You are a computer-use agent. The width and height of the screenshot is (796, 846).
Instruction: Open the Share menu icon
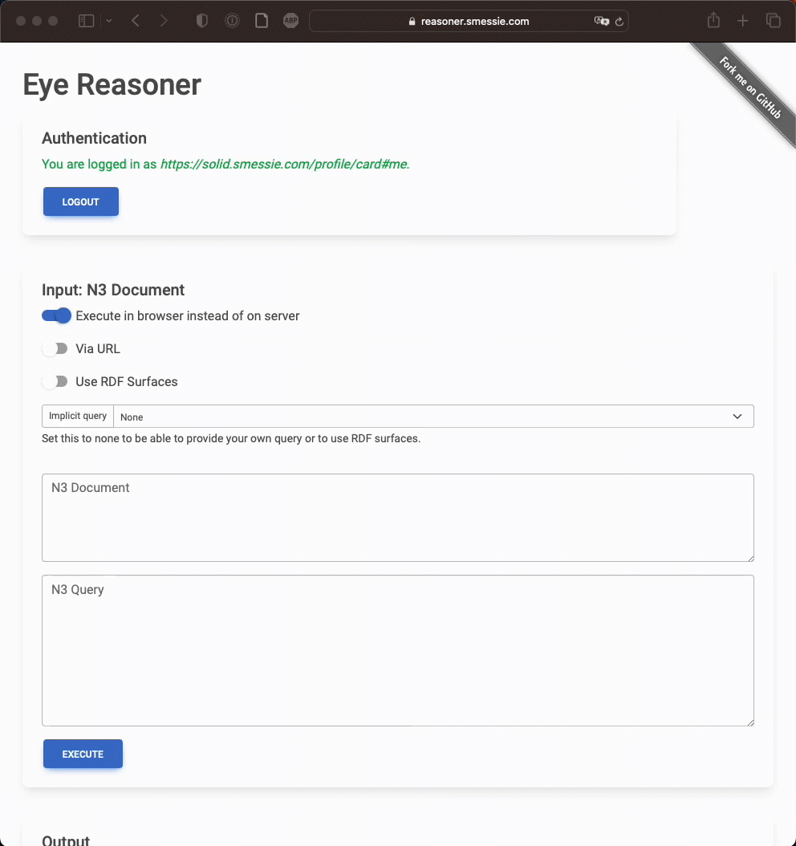tap(713, 22)
